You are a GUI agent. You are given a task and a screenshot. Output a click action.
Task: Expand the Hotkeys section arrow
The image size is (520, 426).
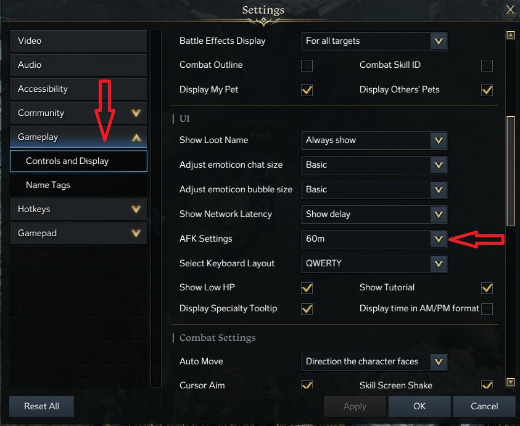pyautogui.click(x=136, y=210)
